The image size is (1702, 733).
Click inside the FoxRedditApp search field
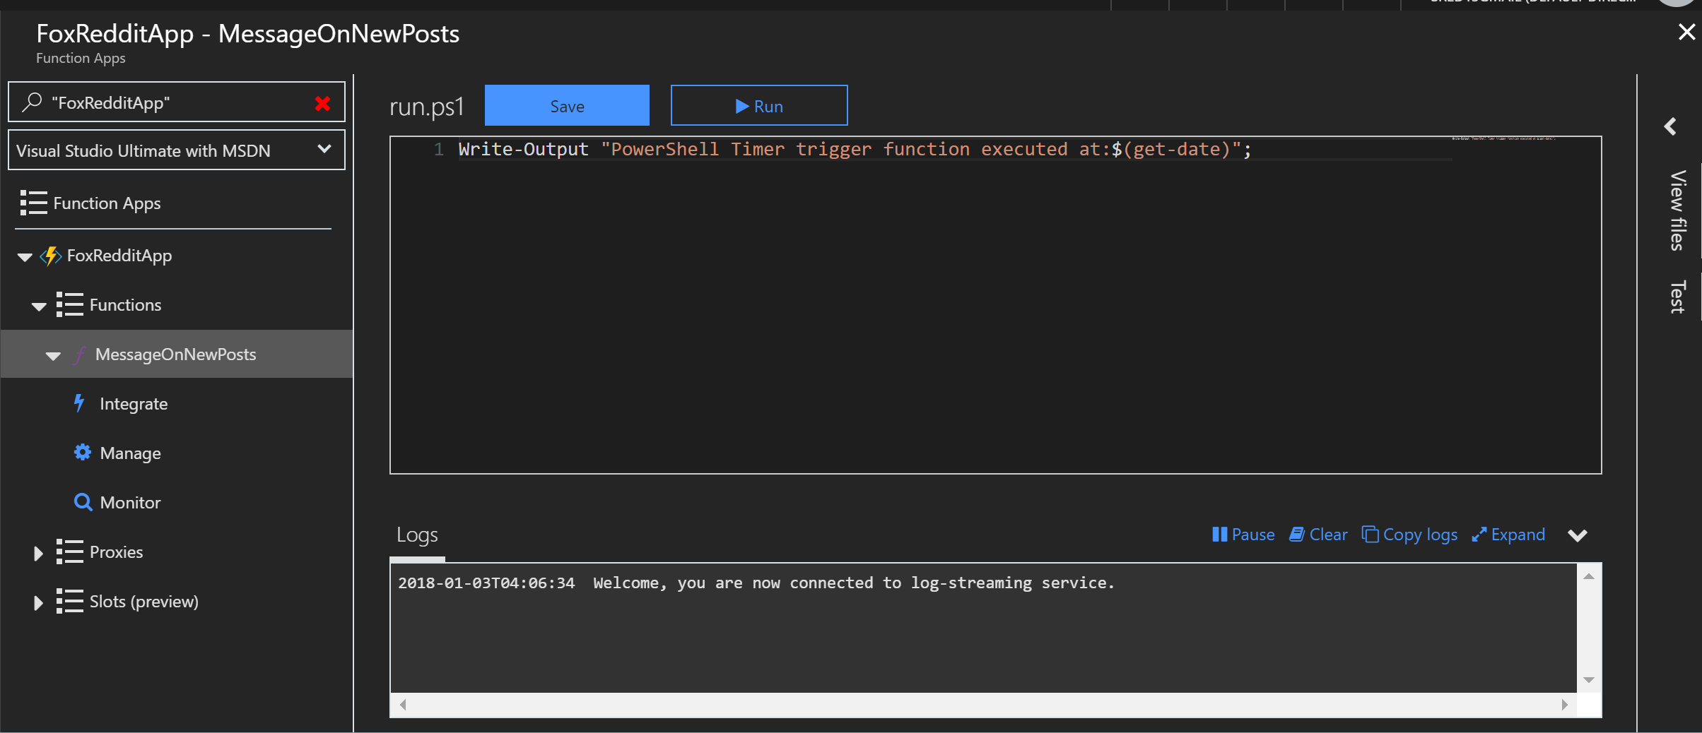click(x=177, y=103)
